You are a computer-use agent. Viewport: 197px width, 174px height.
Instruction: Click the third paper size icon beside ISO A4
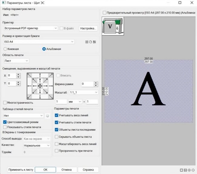94,42
